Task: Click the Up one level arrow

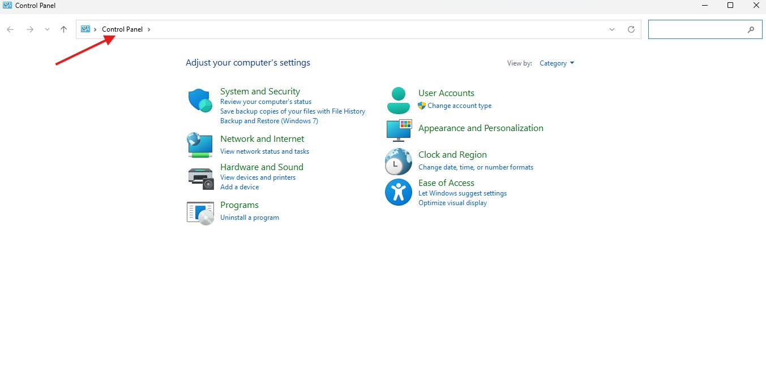Action: coord(63,29)
